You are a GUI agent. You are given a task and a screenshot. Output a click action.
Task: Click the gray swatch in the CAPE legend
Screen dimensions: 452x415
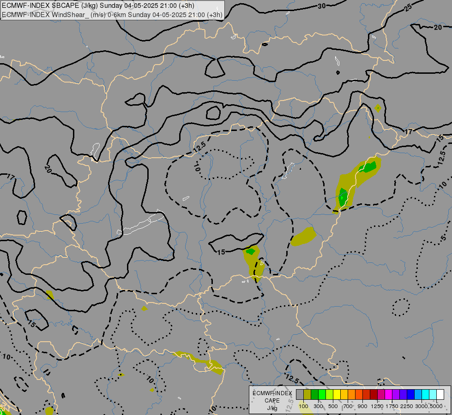(x=300, y=394)
